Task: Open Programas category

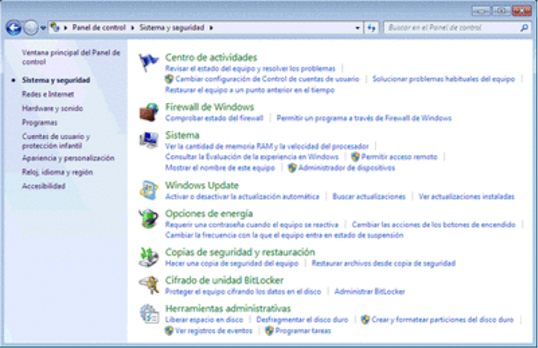Action: [x=40, y=122]
